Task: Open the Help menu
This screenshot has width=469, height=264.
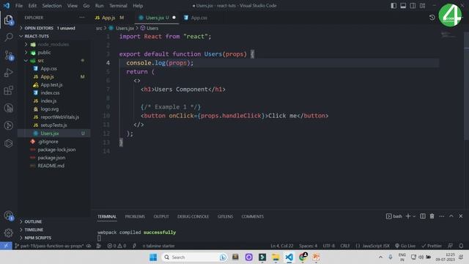Action: coord(138,6)
